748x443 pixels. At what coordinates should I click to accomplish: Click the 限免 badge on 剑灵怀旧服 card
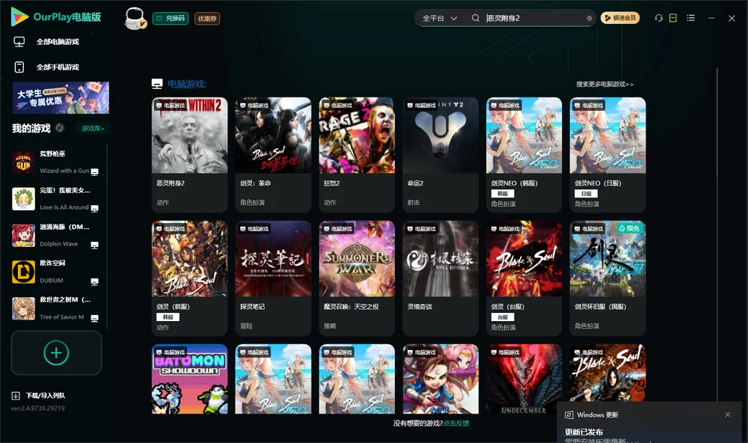[630, 228]
